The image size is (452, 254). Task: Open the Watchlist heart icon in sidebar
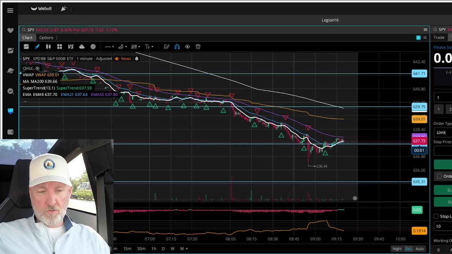10,31
